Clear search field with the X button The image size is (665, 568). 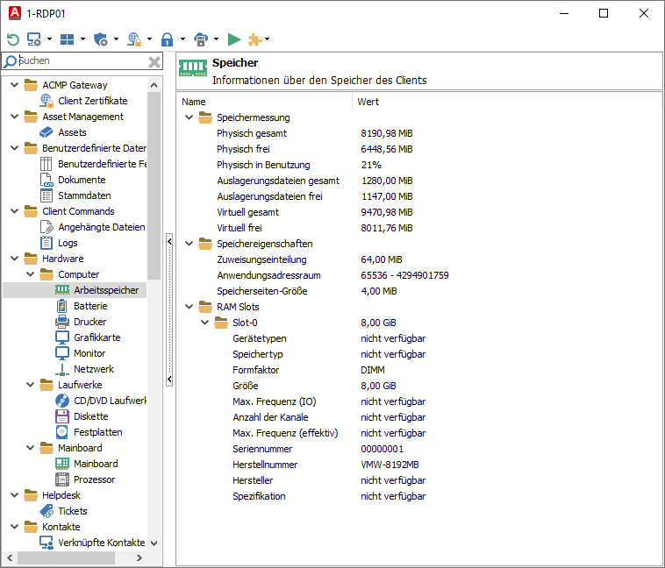coord(154,61)
